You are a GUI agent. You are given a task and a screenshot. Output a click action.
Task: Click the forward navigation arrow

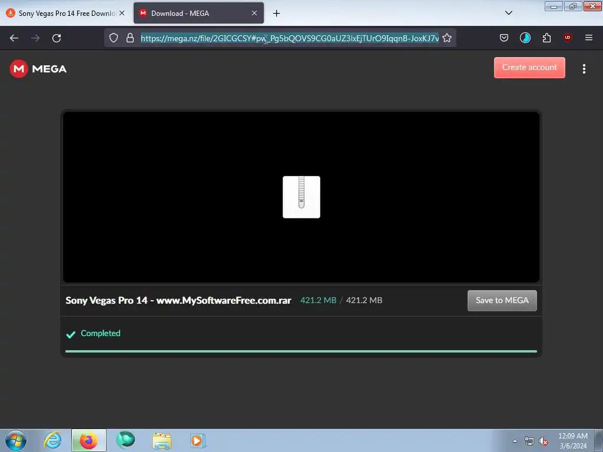pyautogui.click(x=35, y=38)
